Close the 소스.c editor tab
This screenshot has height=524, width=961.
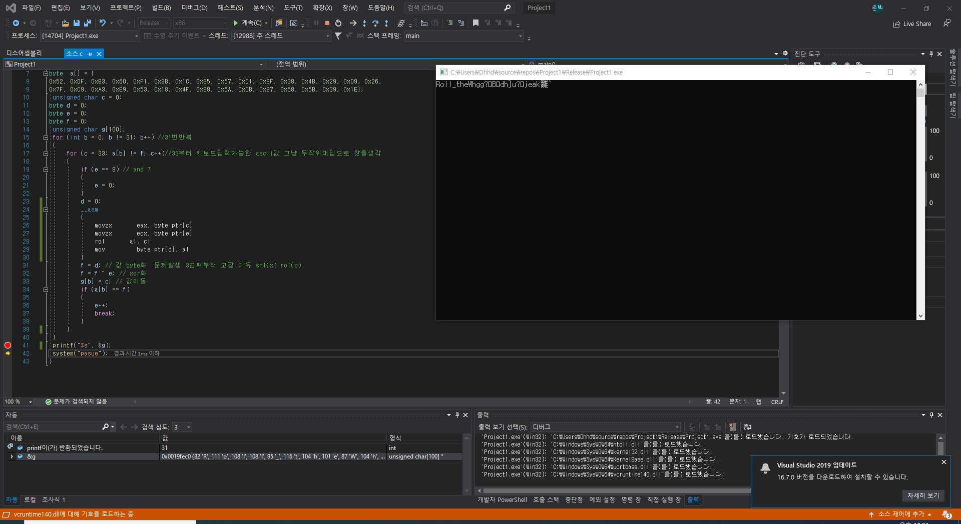coord(99,54)
